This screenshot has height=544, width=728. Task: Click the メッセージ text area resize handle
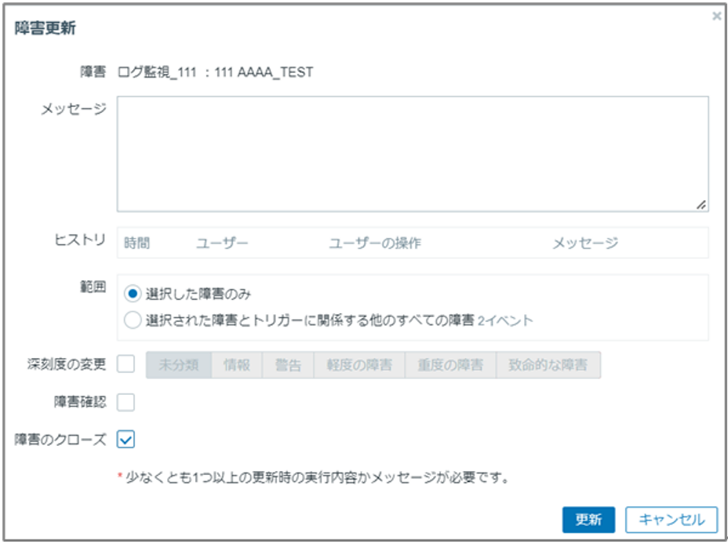pos(701,204)
